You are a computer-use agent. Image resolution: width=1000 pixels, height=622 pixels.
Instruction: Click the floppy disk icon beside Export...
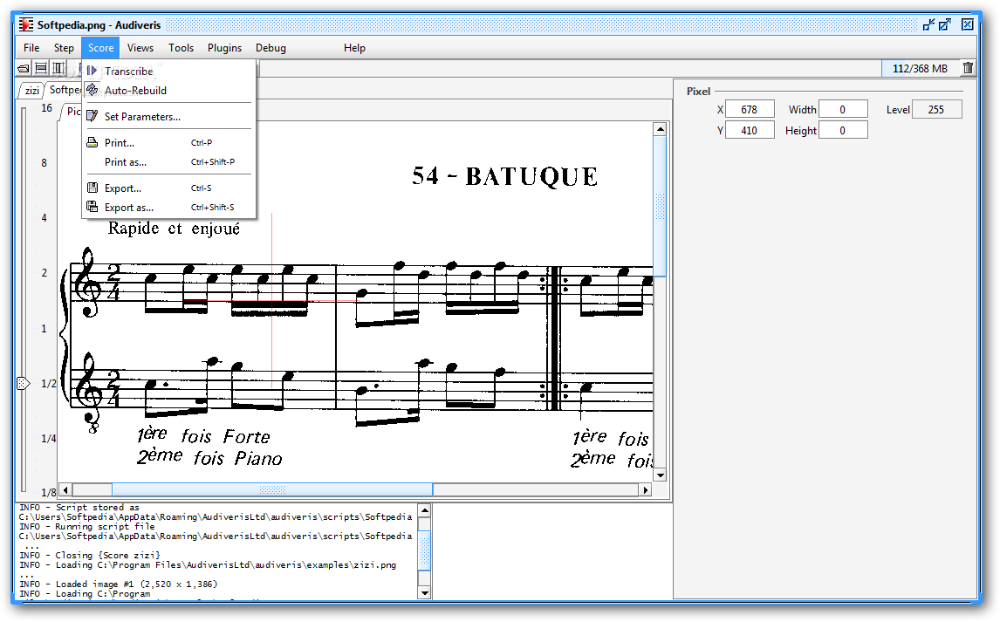coord(92,188)
